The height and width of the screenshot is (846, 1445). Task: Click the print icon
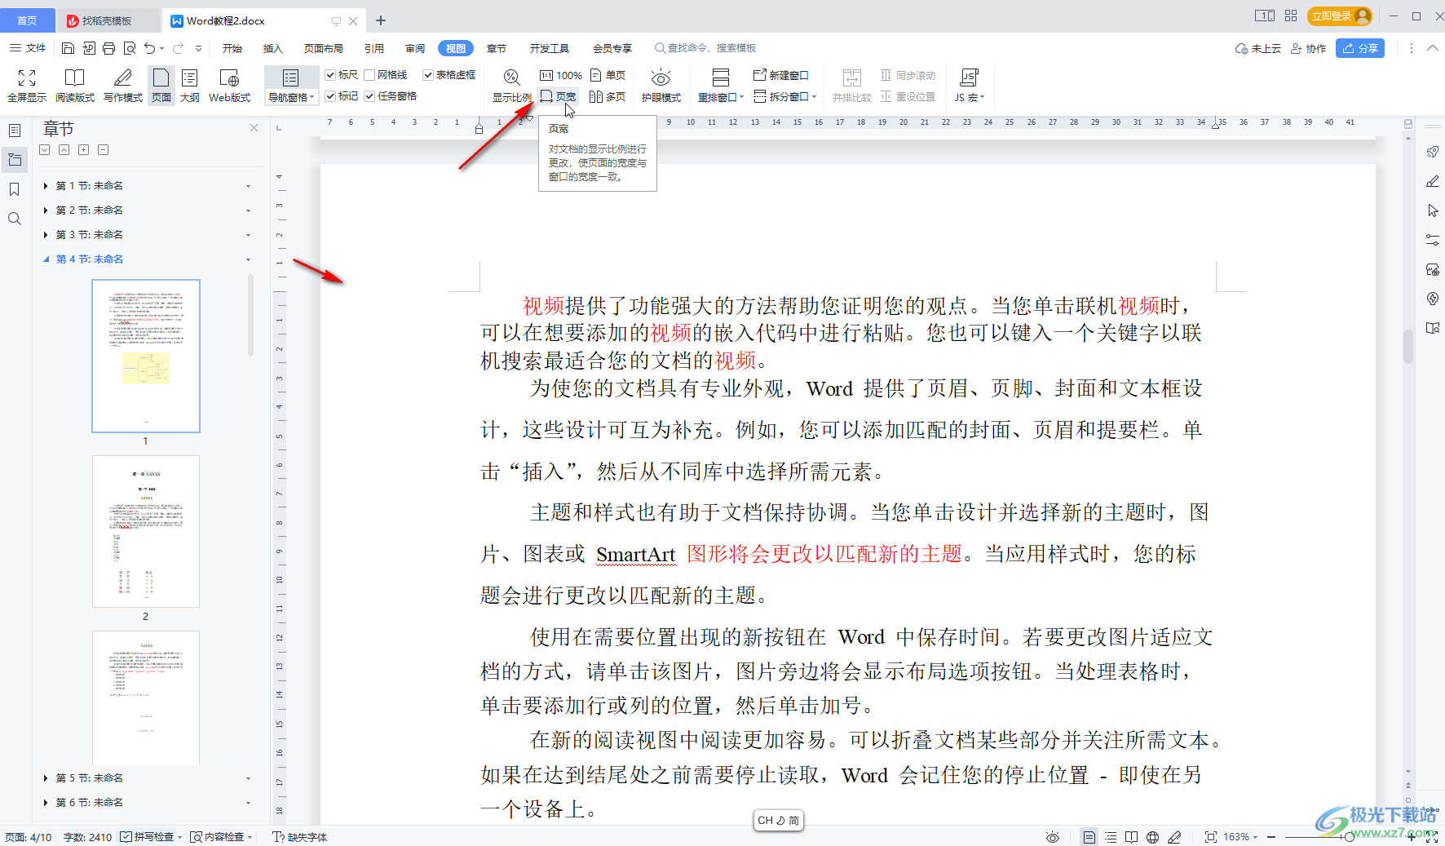[109, 48]
